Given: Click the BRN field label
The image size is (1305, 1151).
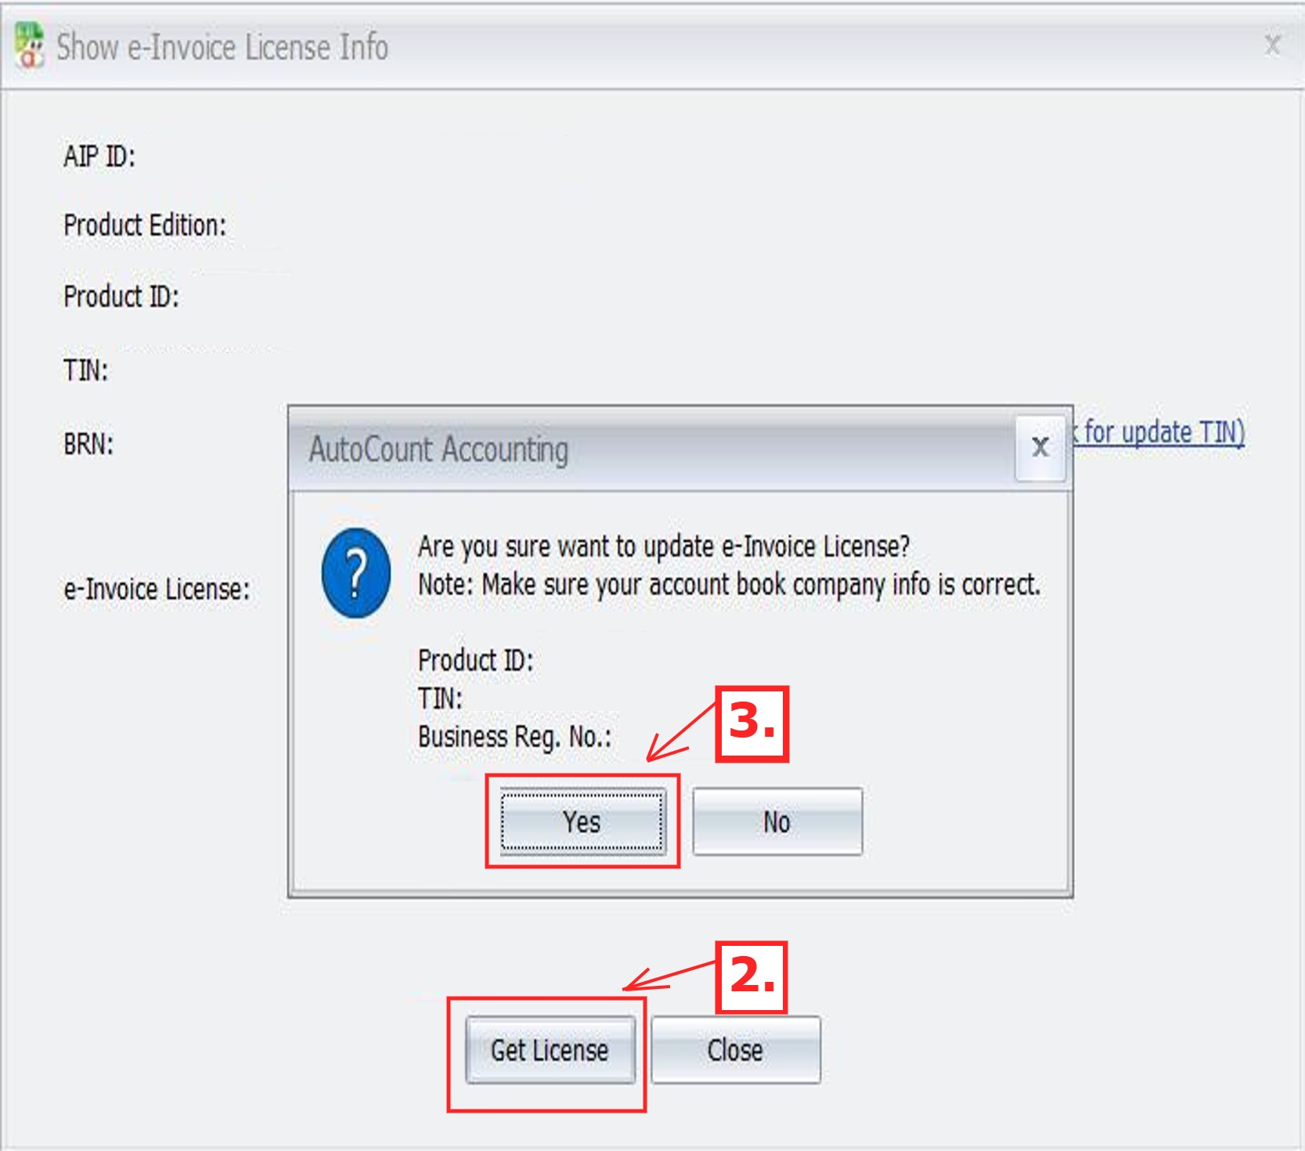Looking at the screenshot, I should (x=88, y=445).
